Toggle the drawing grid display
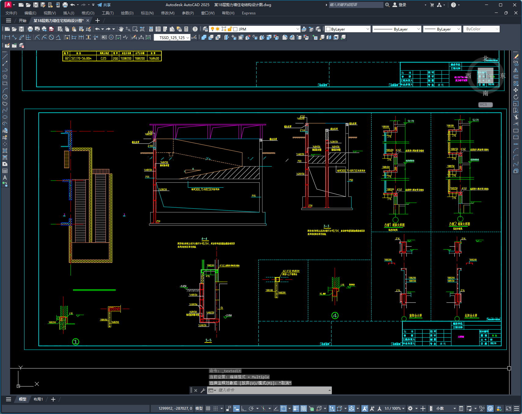The height and width of the screenshot is (414, 522). tap(208, 409)
